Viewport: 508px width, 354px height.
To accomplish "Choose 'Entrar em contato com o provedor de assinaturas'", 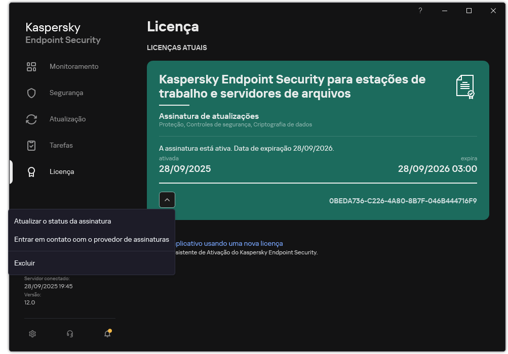I will [91, 239].
